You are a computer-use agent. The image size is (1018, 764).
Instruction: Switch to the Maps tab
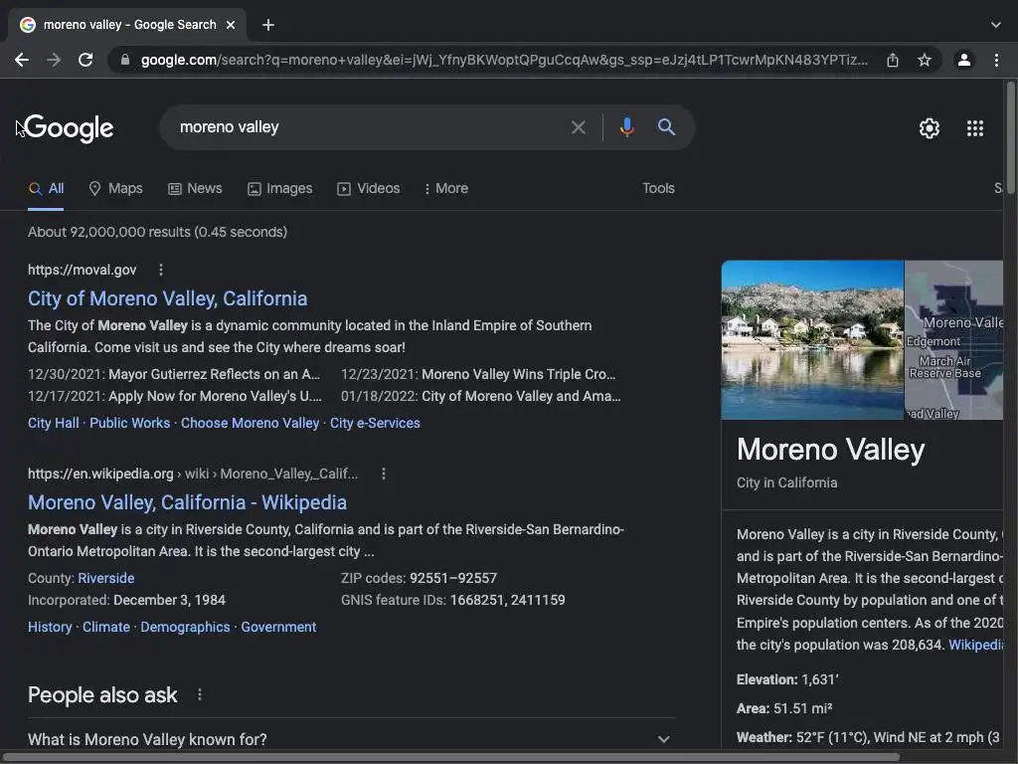coord(115,188)
